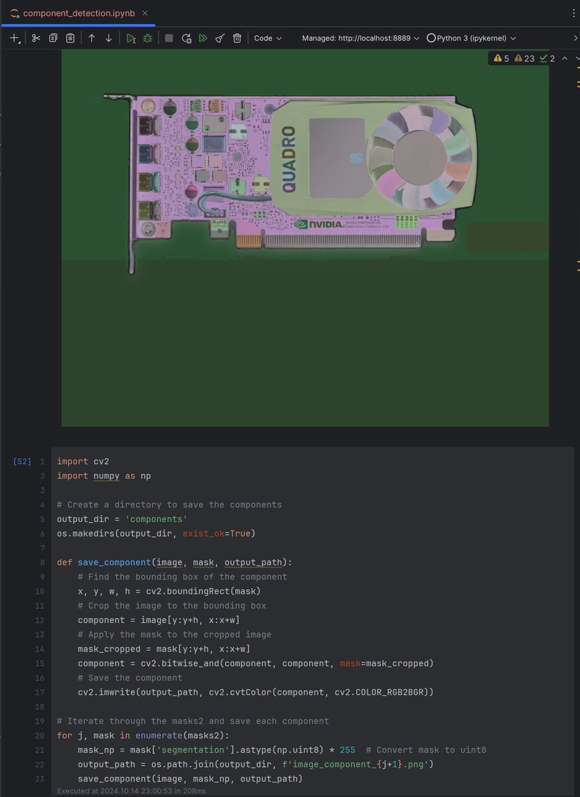Open the Code cell type dropdown

[268, 39]
